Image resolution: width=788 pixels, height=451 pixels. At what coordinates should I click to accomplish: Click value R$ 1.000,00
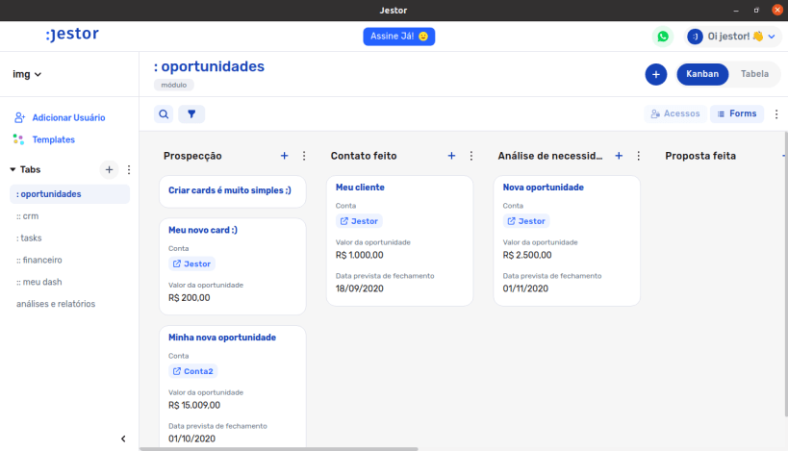359,255
